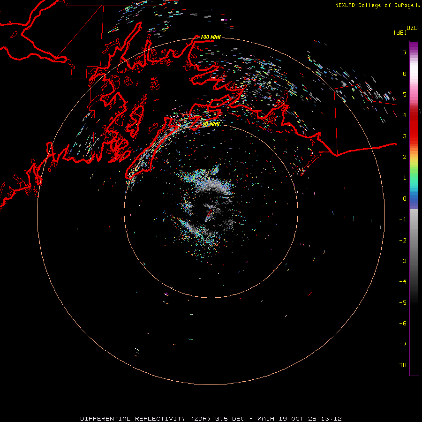Click the 3 value on color scale
Image resolution: width=422 pixels, height=422 pixels.
405,136
